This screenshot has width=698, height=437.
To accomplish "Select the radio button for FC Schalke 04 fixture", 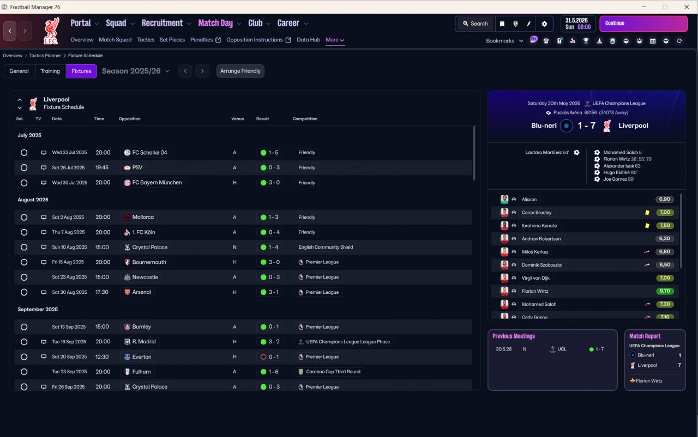I will [24, 153].
